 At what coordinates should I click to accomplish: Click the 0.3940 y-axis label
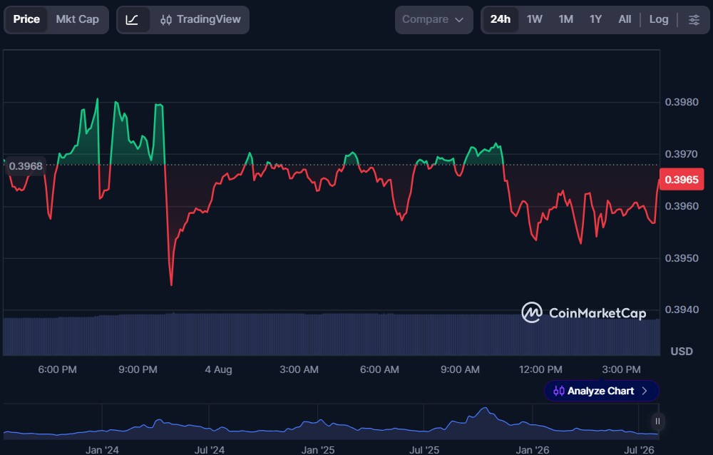(x=681, y=310)
